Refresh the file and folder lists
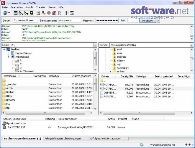195x148 pixels. (x=38, y=13)
